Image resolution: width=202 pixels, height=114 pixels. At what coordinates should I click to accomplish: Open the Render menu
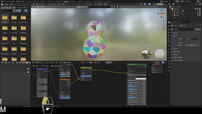pos(13,1)
